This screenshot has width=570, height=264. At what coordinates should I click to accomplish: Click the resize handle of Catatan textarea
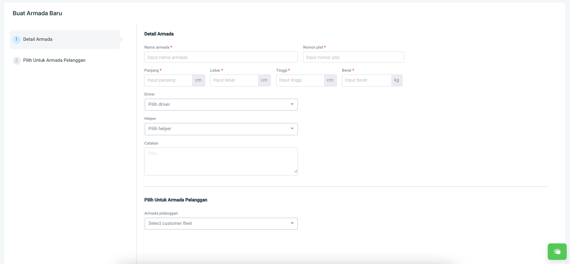(x=296, y=173)
